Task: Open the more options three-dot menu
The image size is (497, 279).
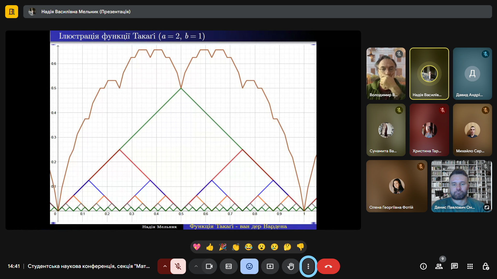Action: (308, 266)
